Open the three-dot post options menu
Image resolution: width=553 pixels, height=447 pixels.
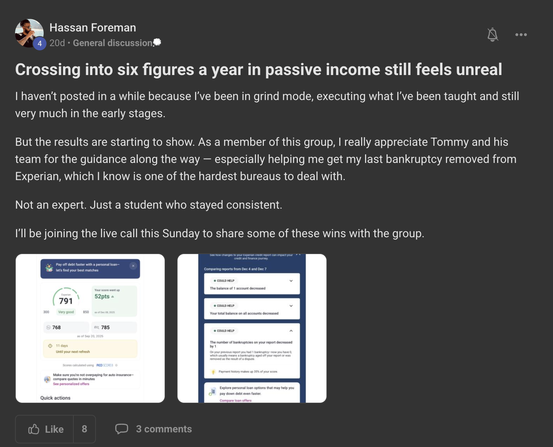pos(521,35)
